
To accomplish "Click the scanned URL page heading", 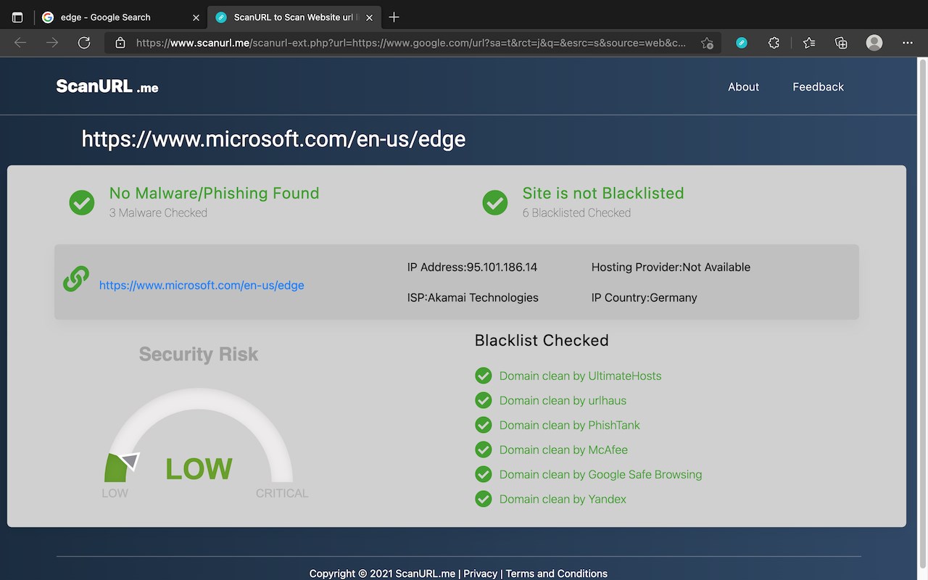I will (x=273, y=138).
